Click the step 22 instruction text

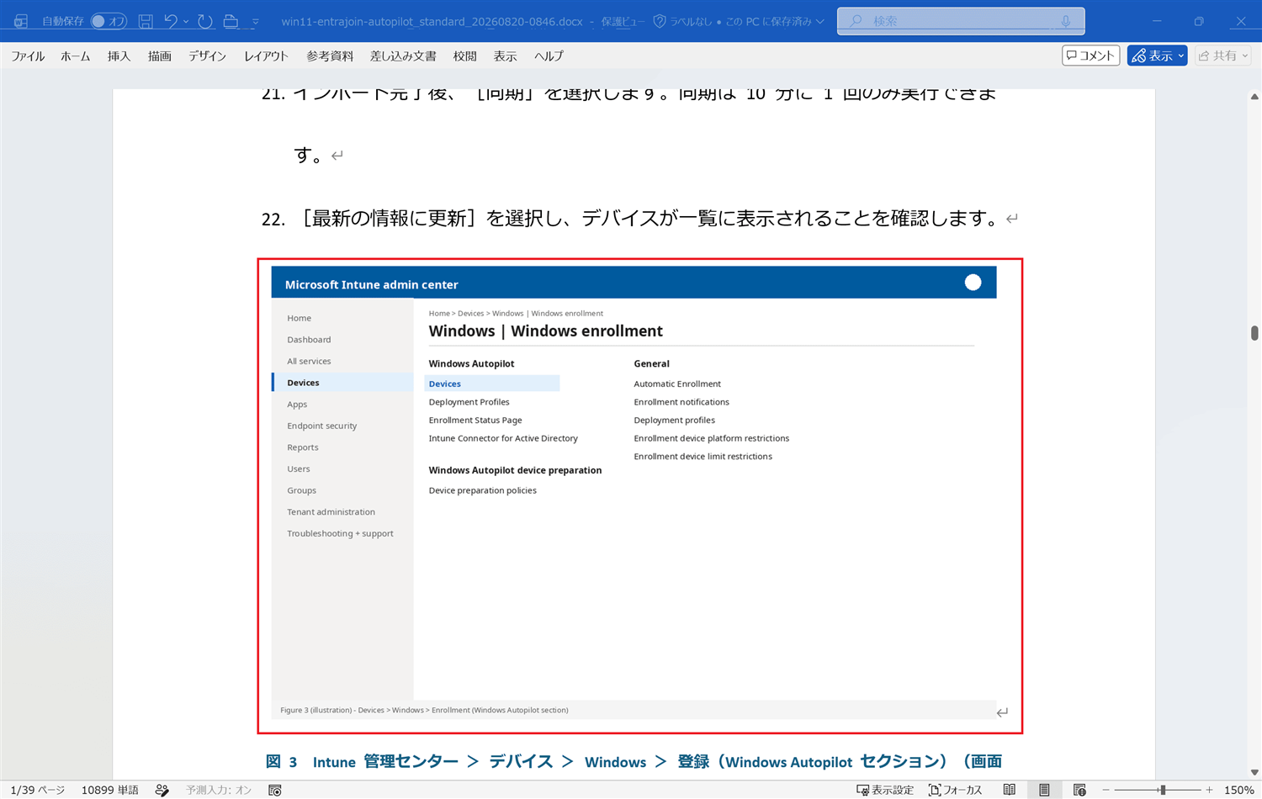pyautogui.click(x=631, y=219)
